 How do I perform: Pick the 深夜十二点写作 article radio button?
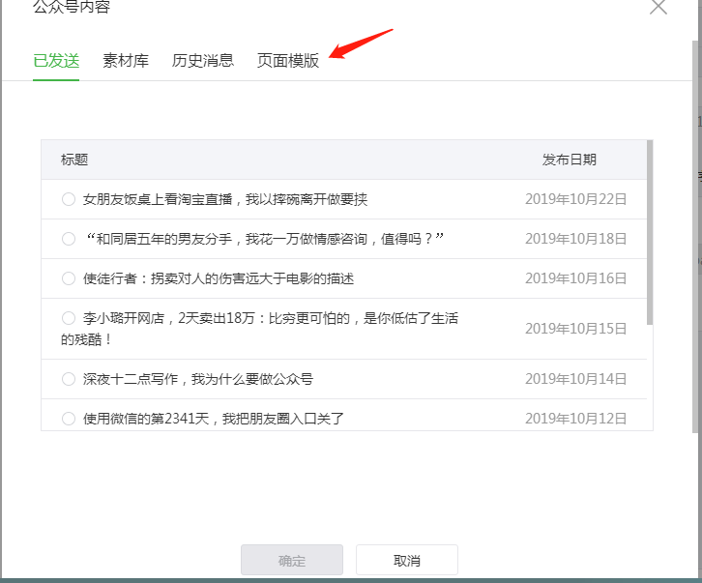(69, 379)
